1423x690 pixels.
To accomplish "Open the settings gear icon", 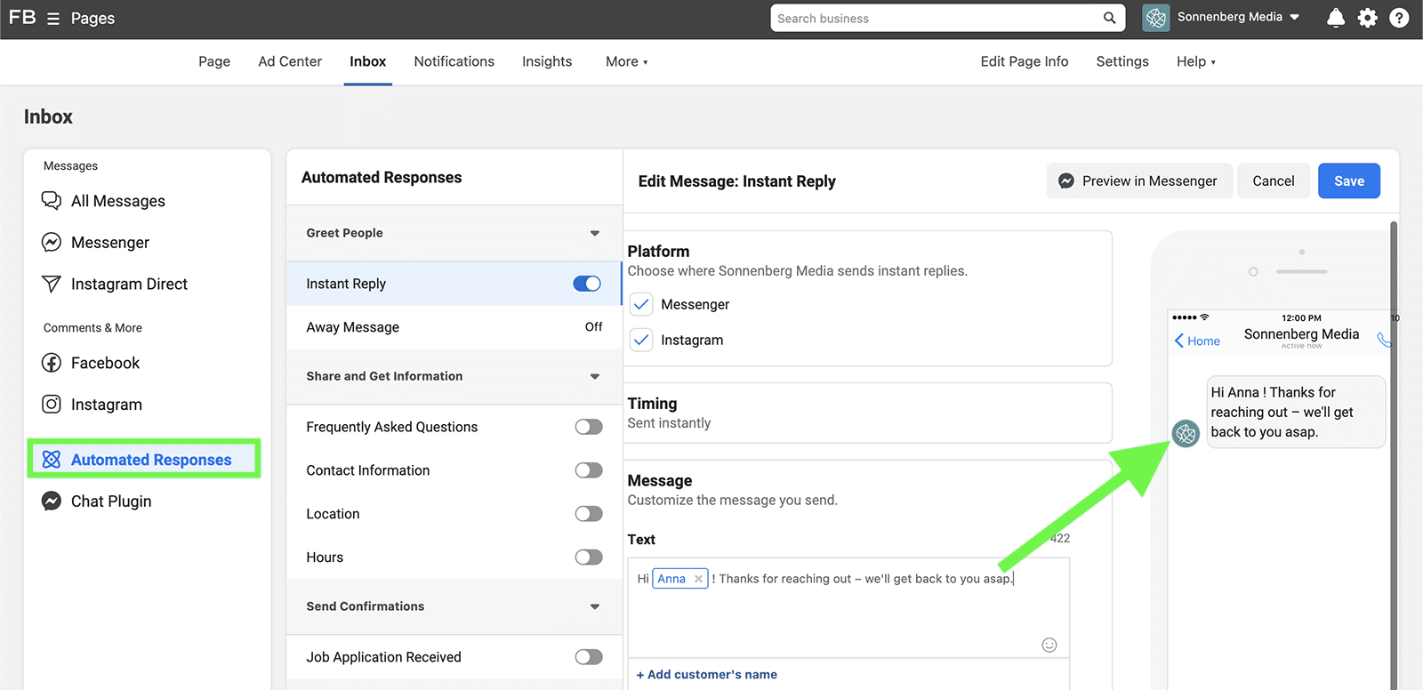I will click(x=1367, y=18).
